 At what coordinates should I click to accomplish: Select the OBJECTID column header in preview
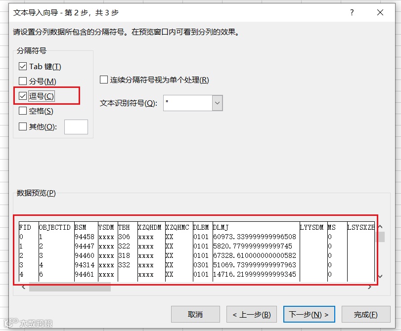click(54, 227)
